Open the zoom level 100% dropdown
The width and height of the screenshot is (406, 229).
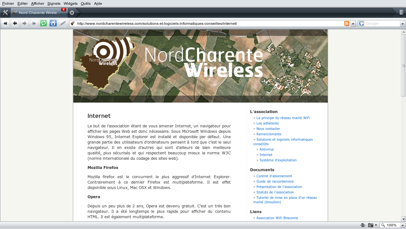click(402, 225)
